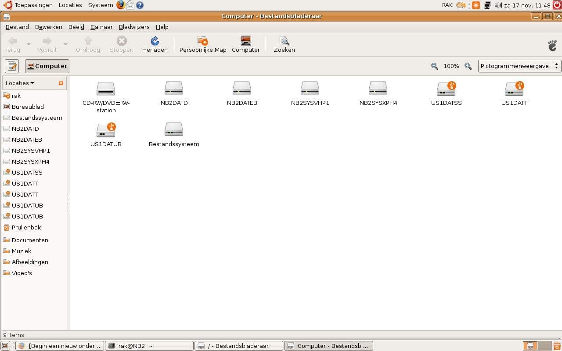
Task: Select the NB2SYSVHP1 drive icon
Action: [x=310, y=89]
